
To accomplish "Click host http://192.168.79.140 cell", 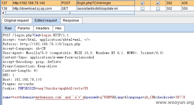I will pyautogui.click(x=37, y=3).
